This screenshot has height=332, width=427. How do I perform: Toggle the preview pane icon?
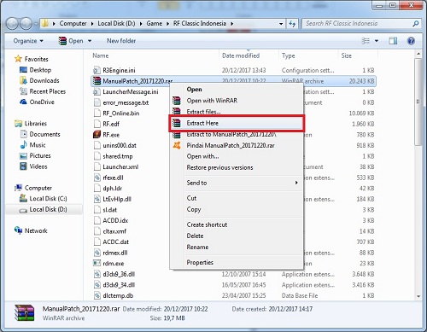pos(393,41)
